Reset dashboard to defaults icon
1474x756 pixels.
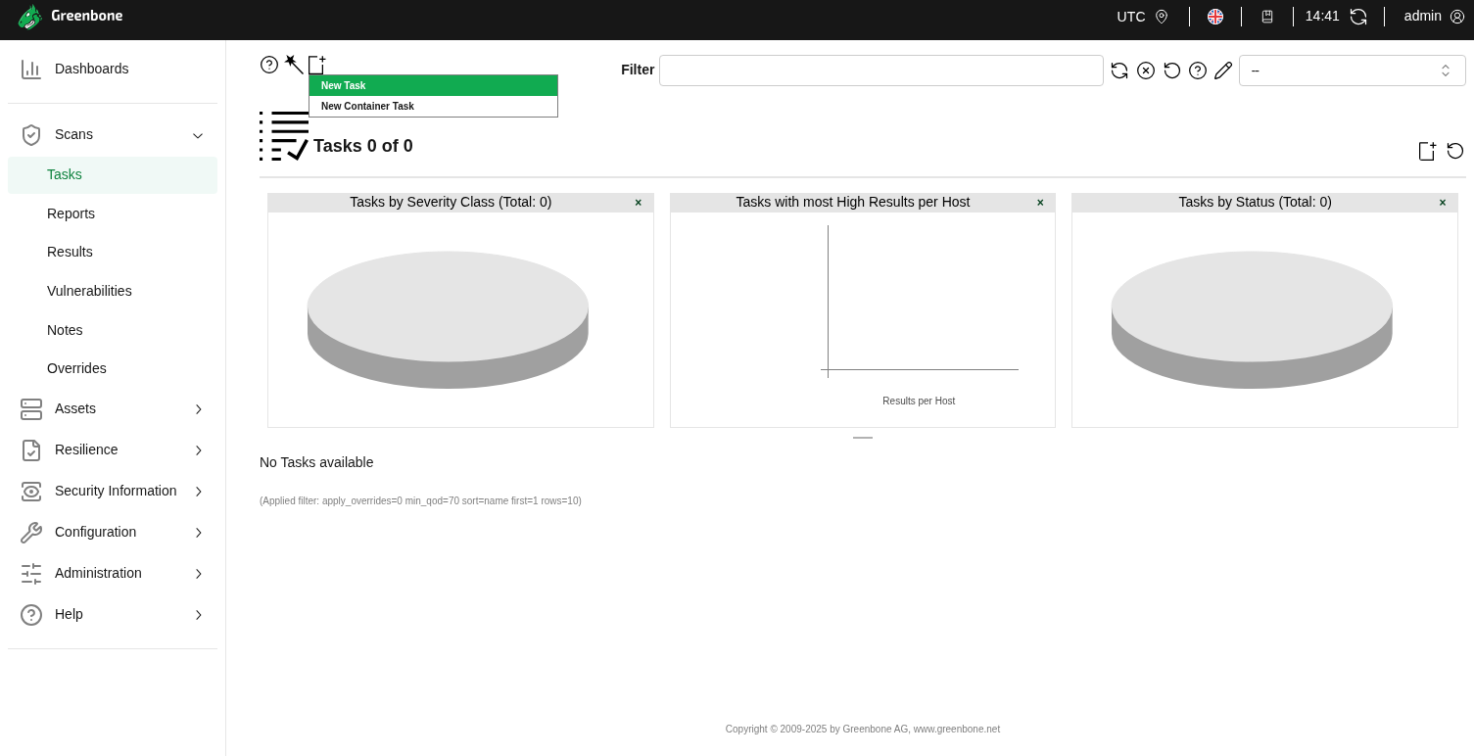1455,151
